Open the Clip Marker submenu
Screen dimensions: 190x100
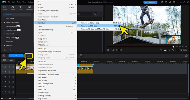point(56,99)
